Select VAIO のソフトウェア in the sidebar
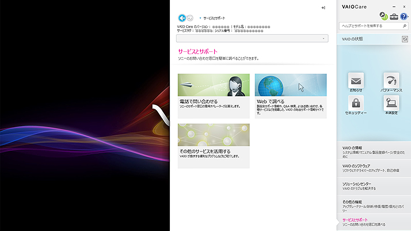The width and height of the screenshot is (411, 231). [x=373, y=168]
